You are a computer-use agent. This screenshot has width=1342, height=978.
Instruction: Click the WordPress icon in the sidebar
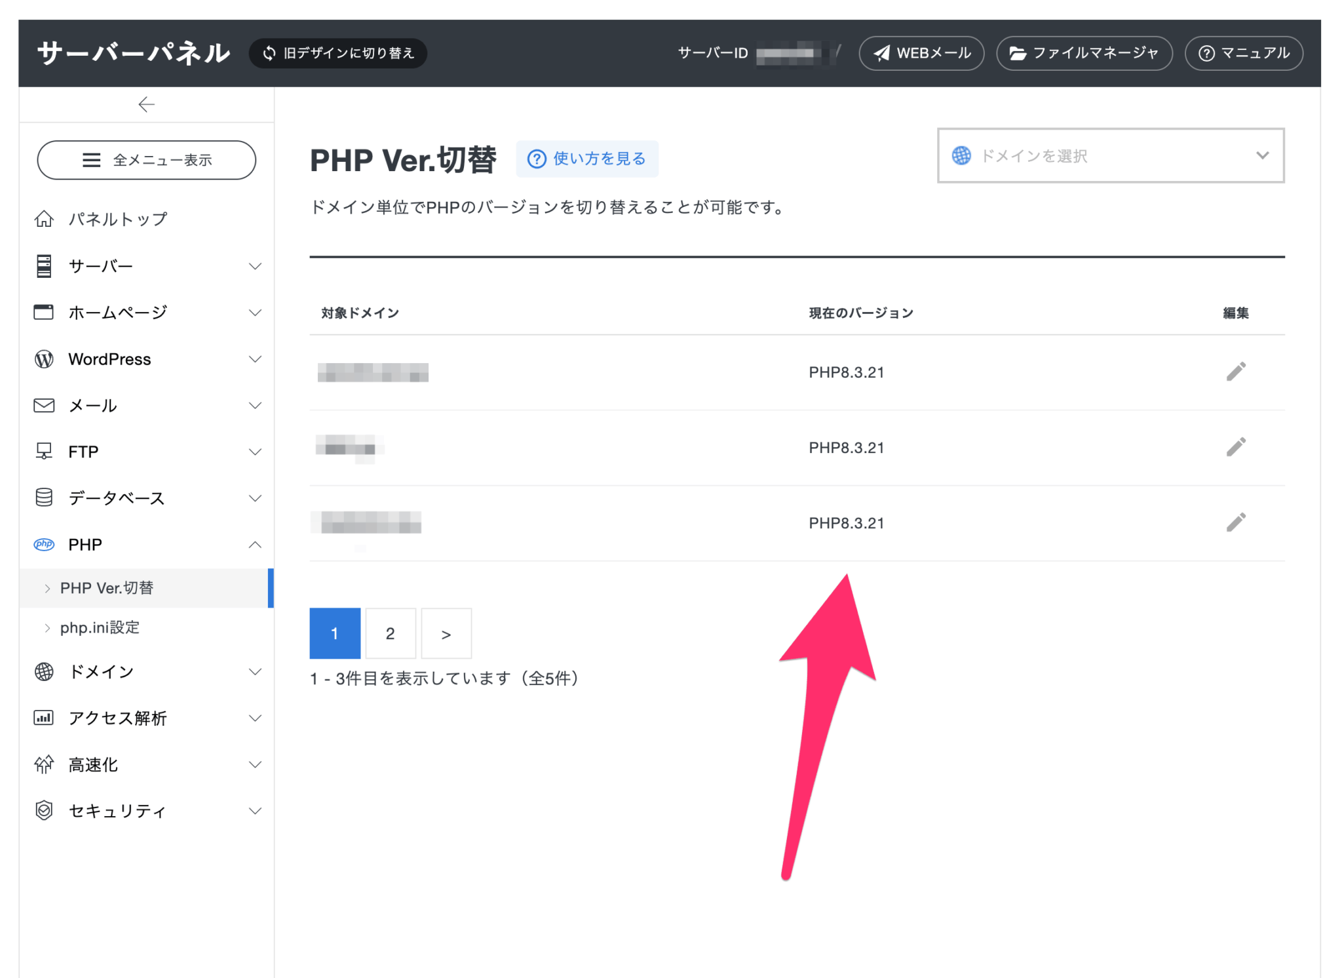point(43,359)
